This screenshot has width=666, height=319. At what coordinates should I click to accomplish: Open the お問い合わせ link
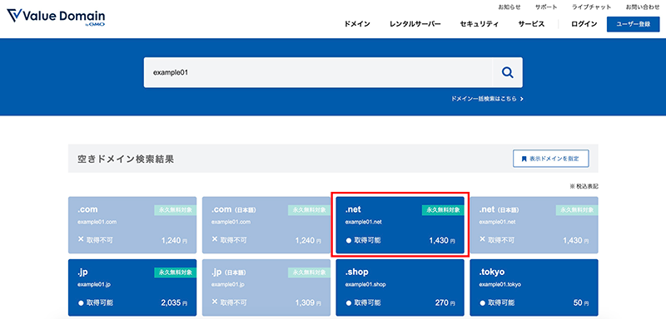pos(642,7)
